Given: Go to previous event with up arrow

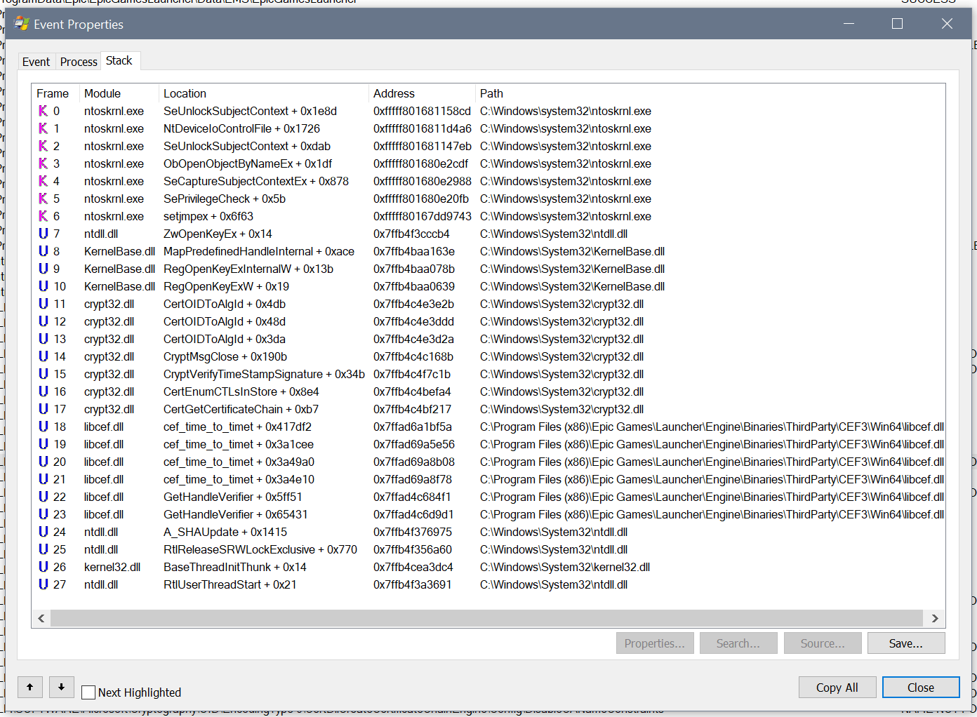Looking at the screenshot, I should (30, 687).
